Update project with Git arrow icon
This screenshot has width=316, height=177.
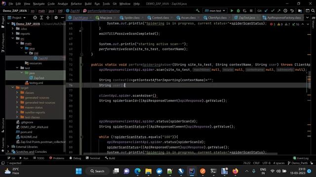(x=266, y=11)
